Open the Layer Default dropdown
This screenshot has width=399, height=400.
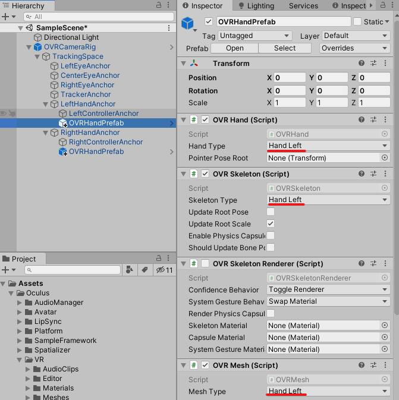(x=356, y=36)
